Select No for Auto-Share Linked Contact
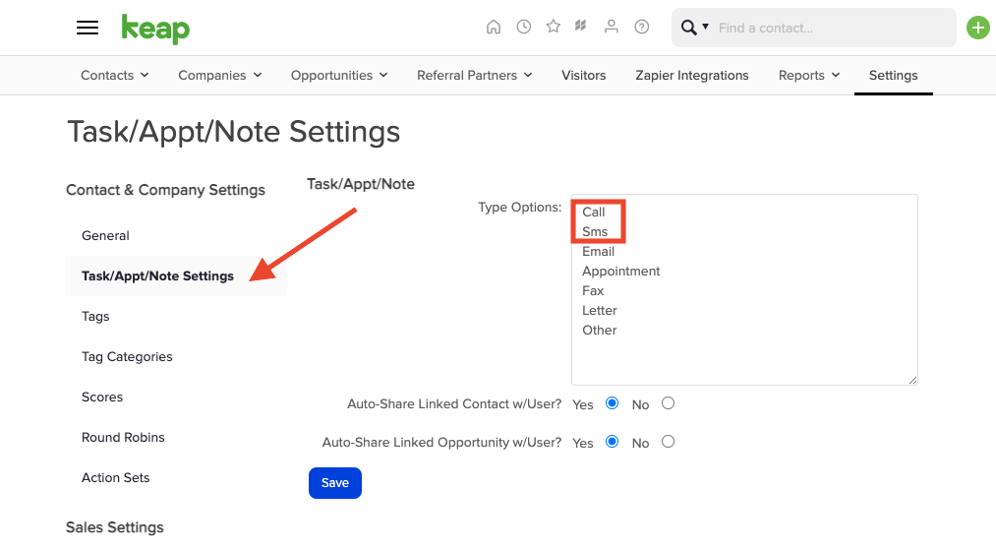 (x=668, y=403)
